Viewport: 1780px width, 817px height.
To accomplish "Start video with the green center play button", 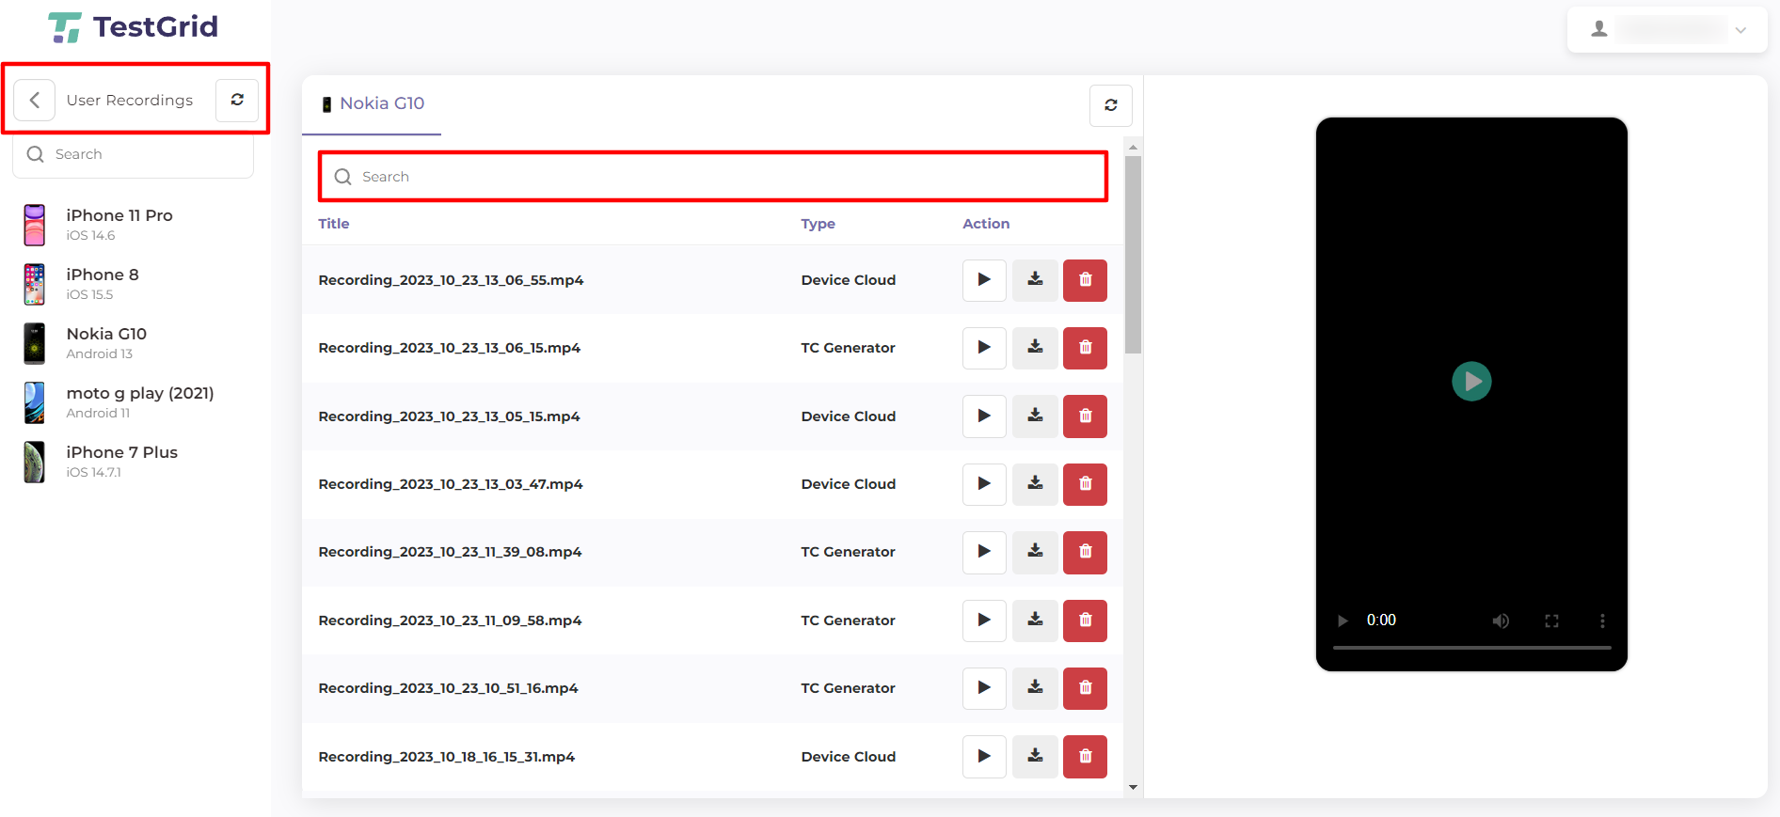I will coord(1471,382).
